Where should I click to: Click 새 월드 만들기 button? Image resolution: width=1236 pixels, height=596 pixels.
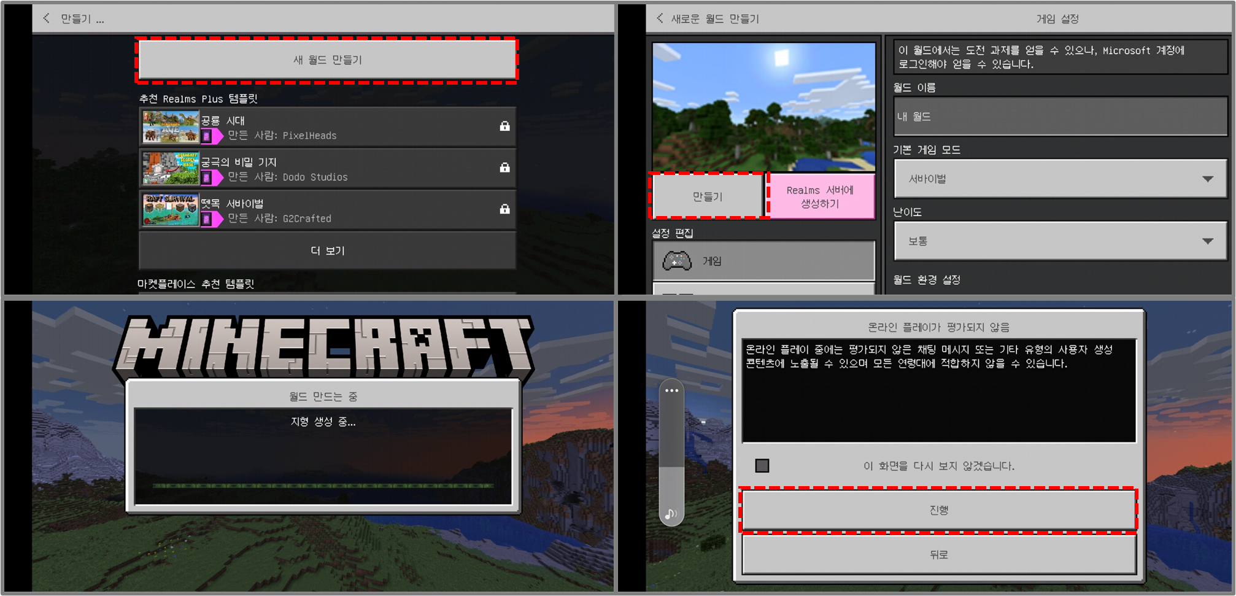[327, 60]
